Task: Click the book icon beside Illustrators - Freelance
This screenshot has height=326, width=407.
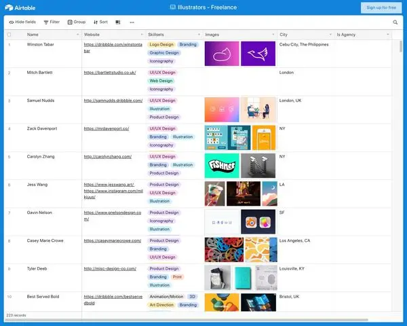Action: pos(172,7)
